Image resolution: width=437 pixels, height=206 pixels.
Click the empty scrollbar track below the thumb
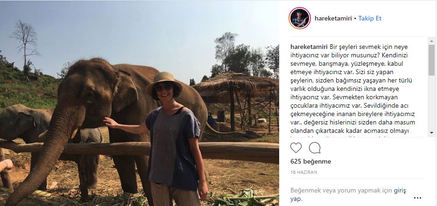432,103
